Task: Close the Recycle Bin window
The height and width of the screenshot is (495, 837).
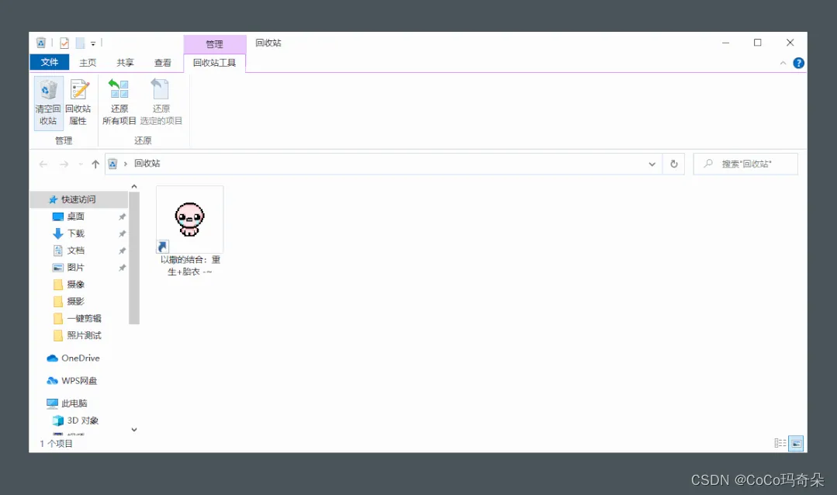Action: click(x=790, y=43)
